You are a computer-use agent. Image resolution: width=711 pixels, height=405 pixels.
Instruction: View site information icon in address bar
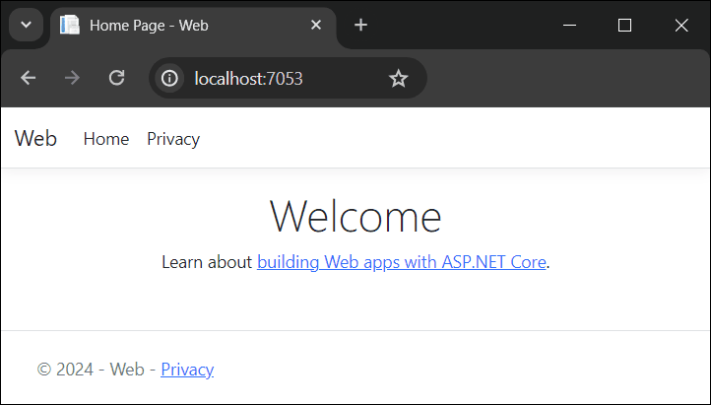(x=169, y=78)
